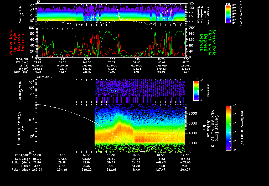Click the PdLon value '263.34'
This screenshot has width=269, height=186.
(37, 170)
